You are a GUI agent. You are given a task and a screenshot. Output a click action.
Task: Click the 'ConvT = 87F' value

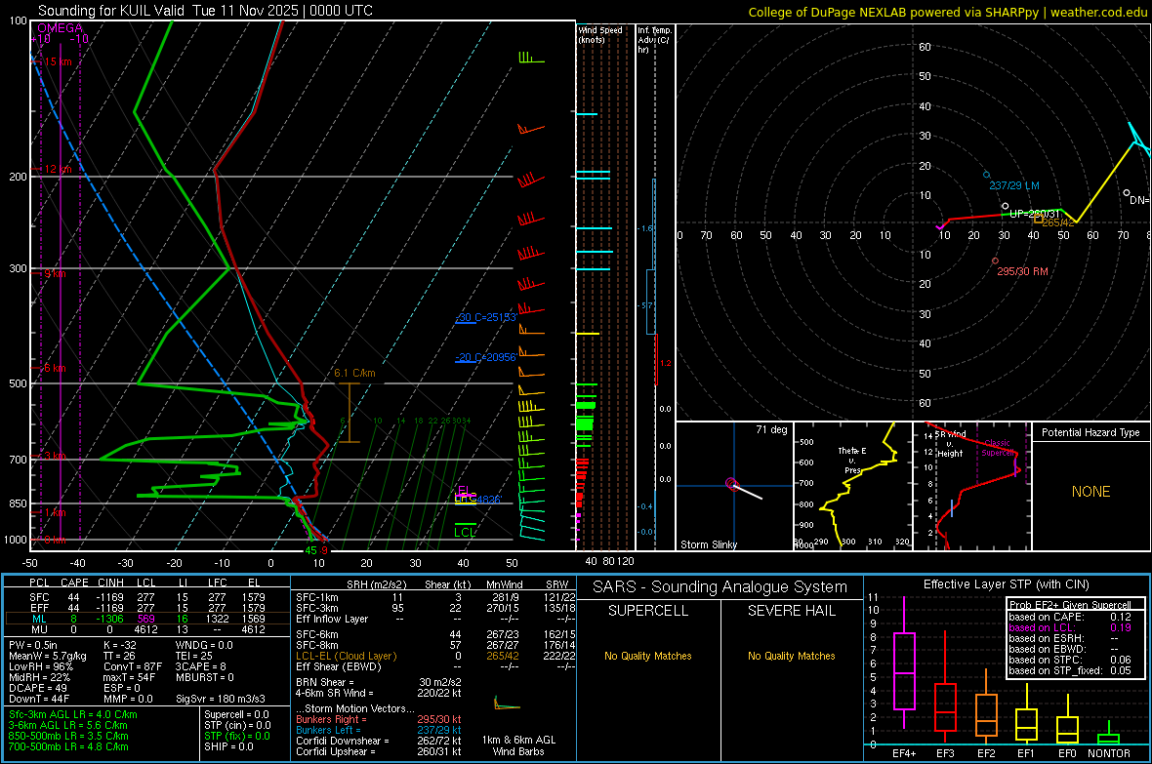pyautogui.click(x=132, y=667)
